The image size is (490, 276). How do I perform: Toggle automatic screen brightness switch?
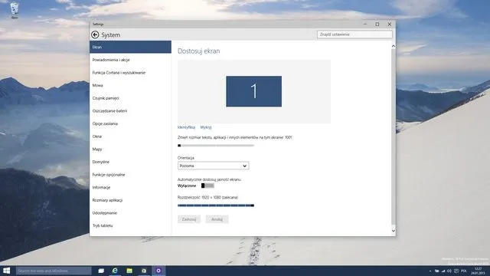(x=207, y=186)
